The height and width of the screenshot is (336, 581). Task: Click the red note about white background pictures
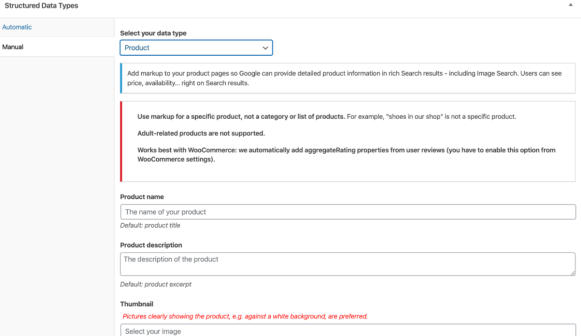(x=245, y=316)
